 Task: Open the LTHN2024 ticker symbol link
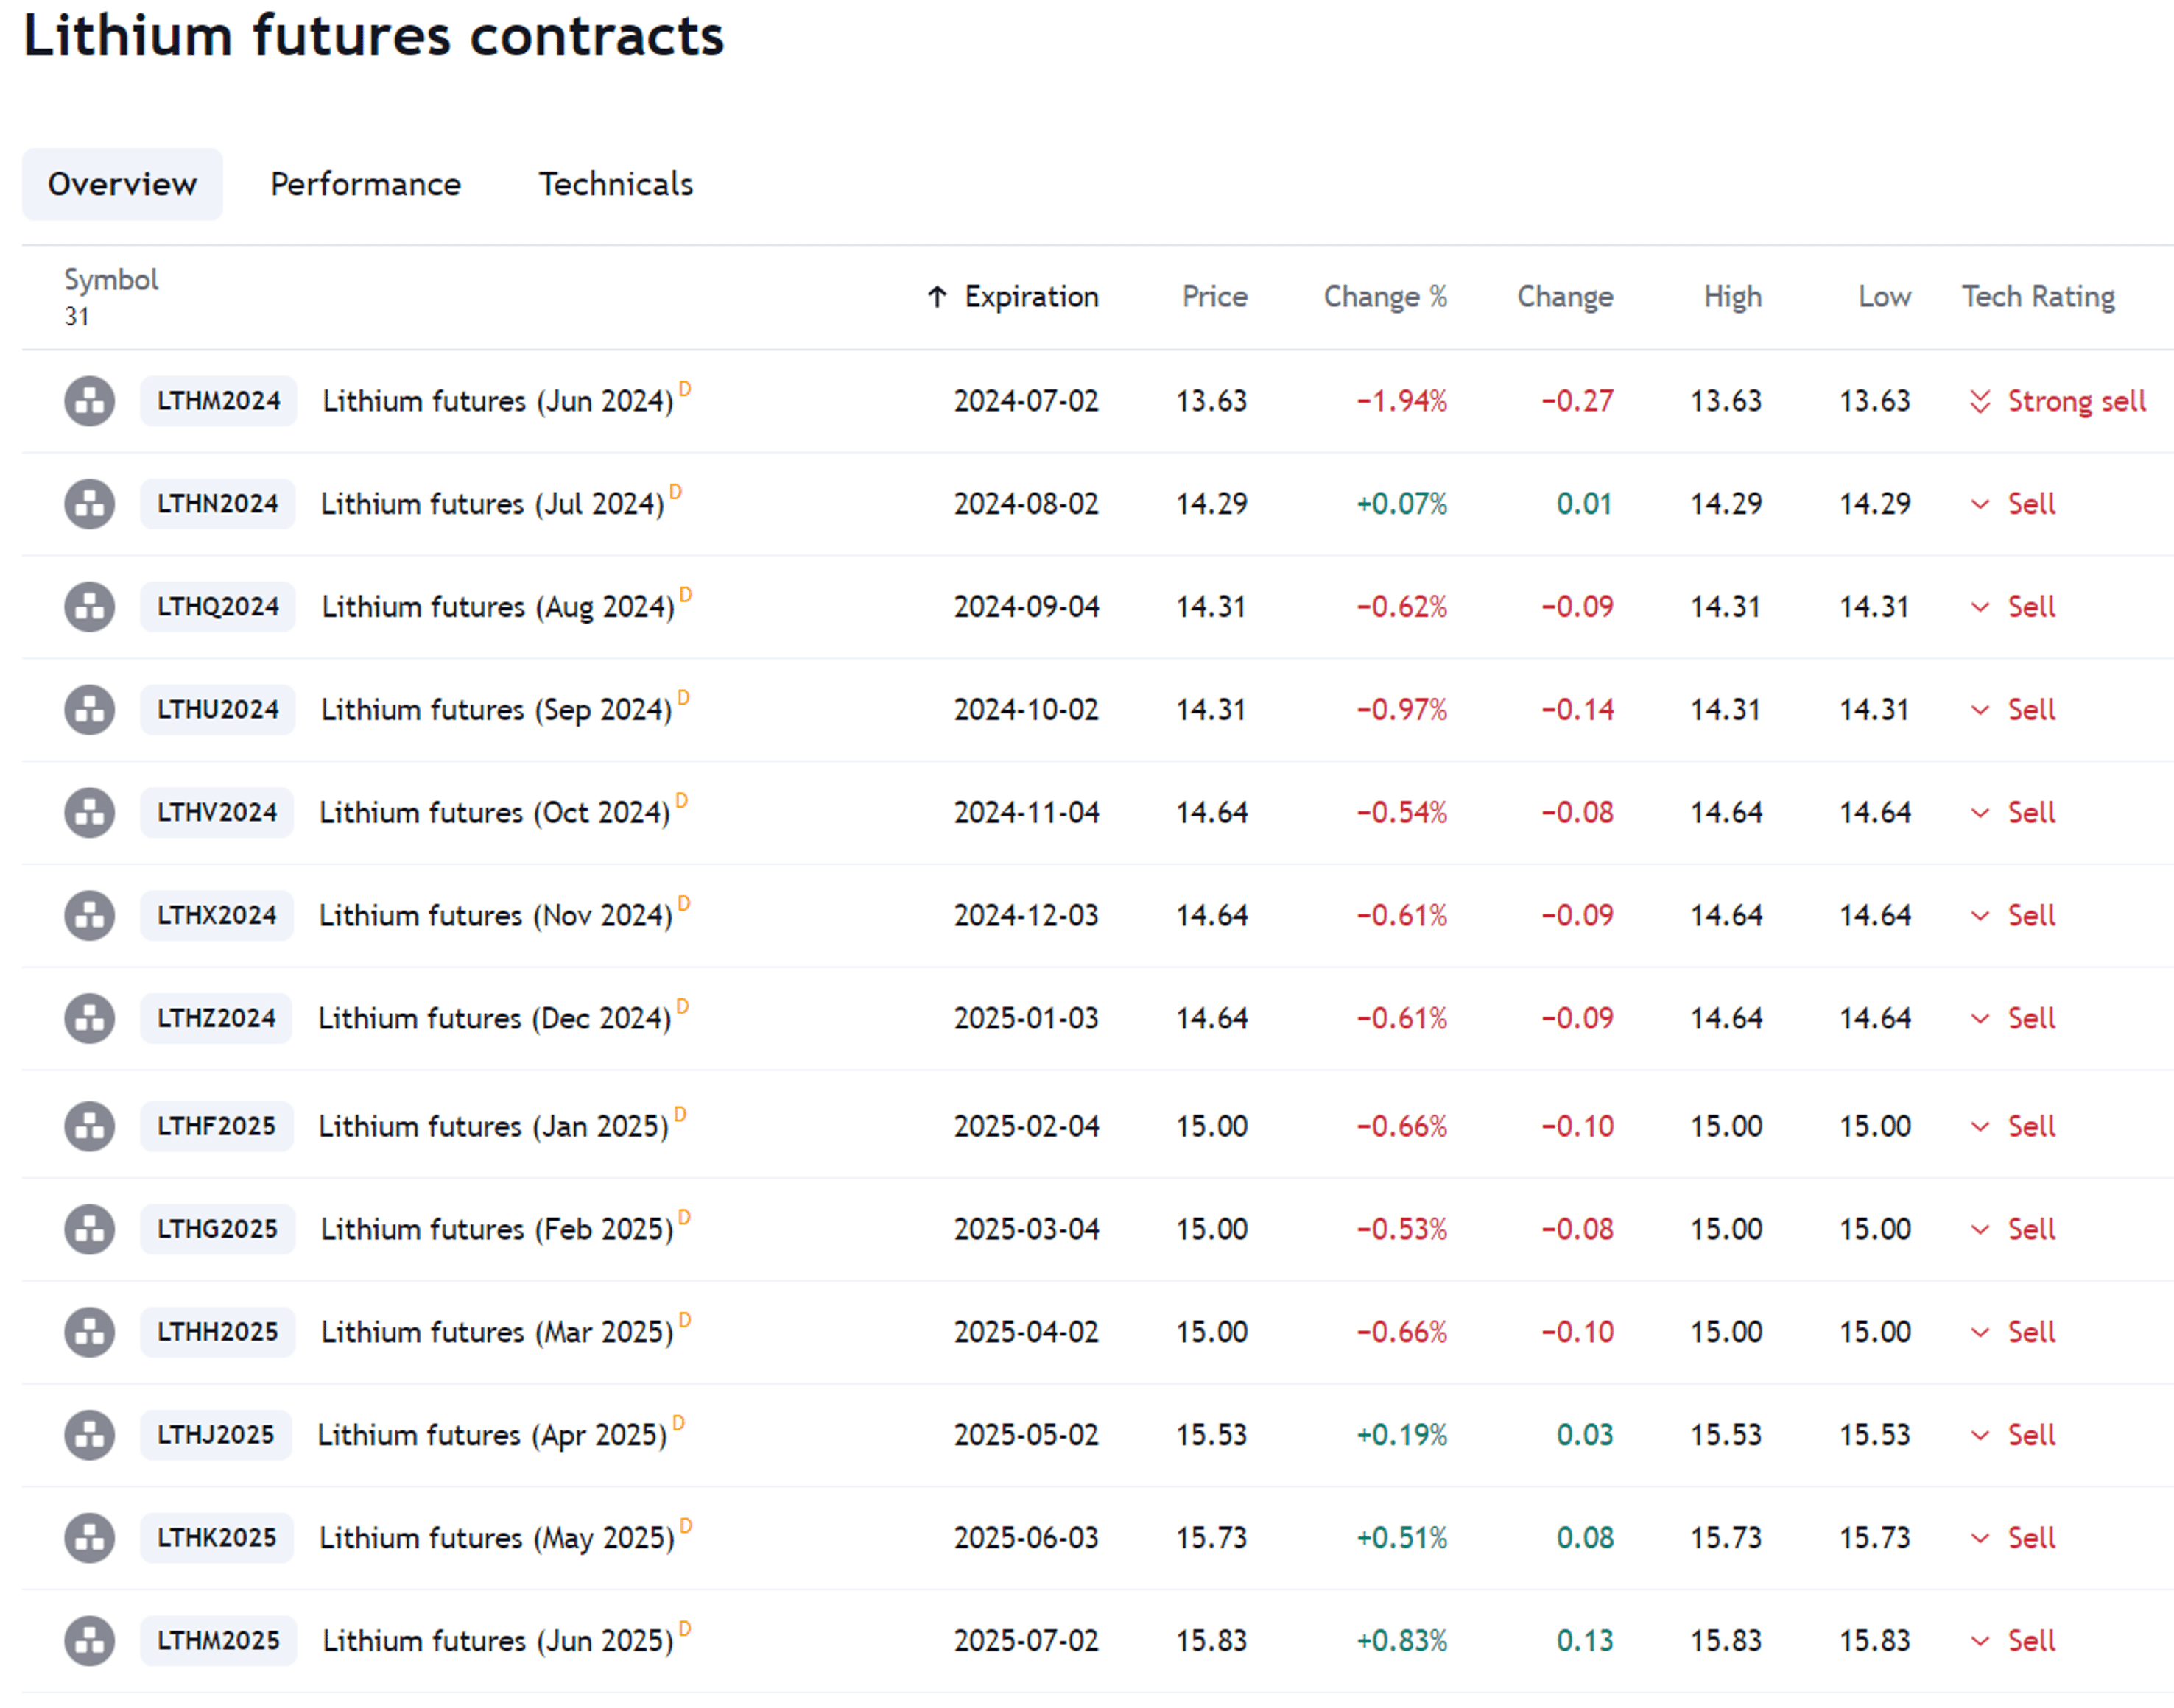(217, 504)
